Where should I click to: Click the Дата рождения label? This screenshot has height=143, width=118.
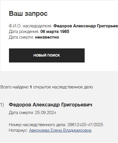(x=24, y=32)
